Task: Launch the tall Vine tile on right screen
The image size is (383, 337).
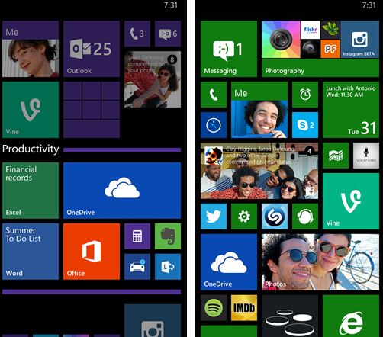Action: [351, 201]
